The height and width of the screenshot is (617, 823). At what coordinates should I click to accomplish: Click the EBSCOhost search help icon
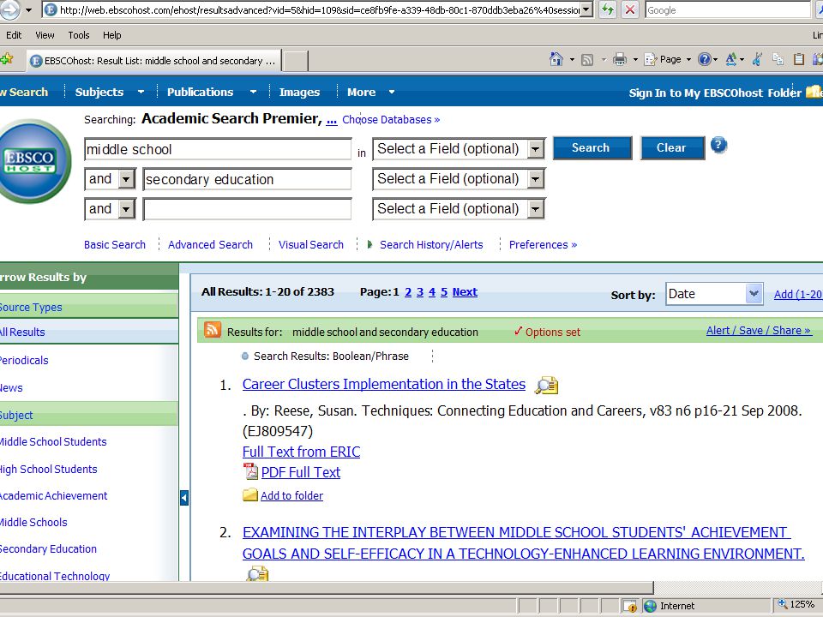pos(718,145)
